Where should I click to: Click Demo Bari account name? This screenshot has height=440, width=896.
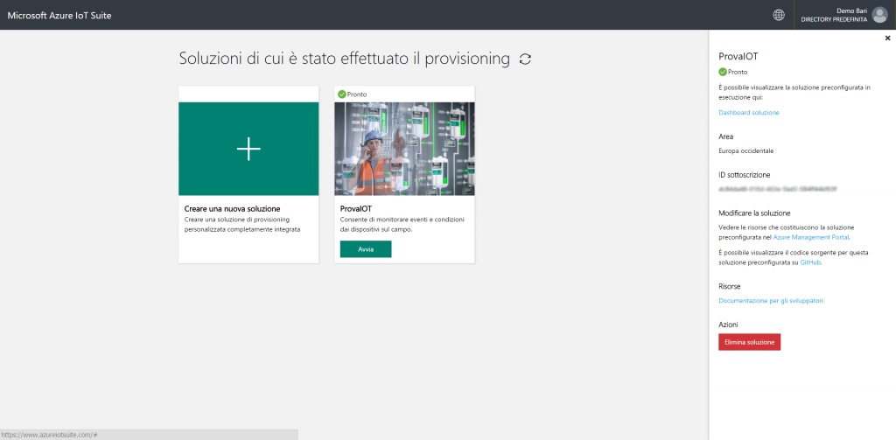852,10
